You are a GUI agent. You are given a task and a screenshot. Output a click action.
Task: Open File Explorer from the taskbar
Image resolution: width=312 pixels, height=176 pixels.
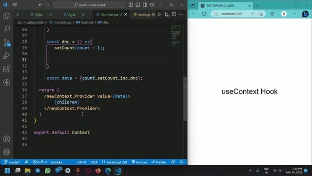click(x=28, y=171)
